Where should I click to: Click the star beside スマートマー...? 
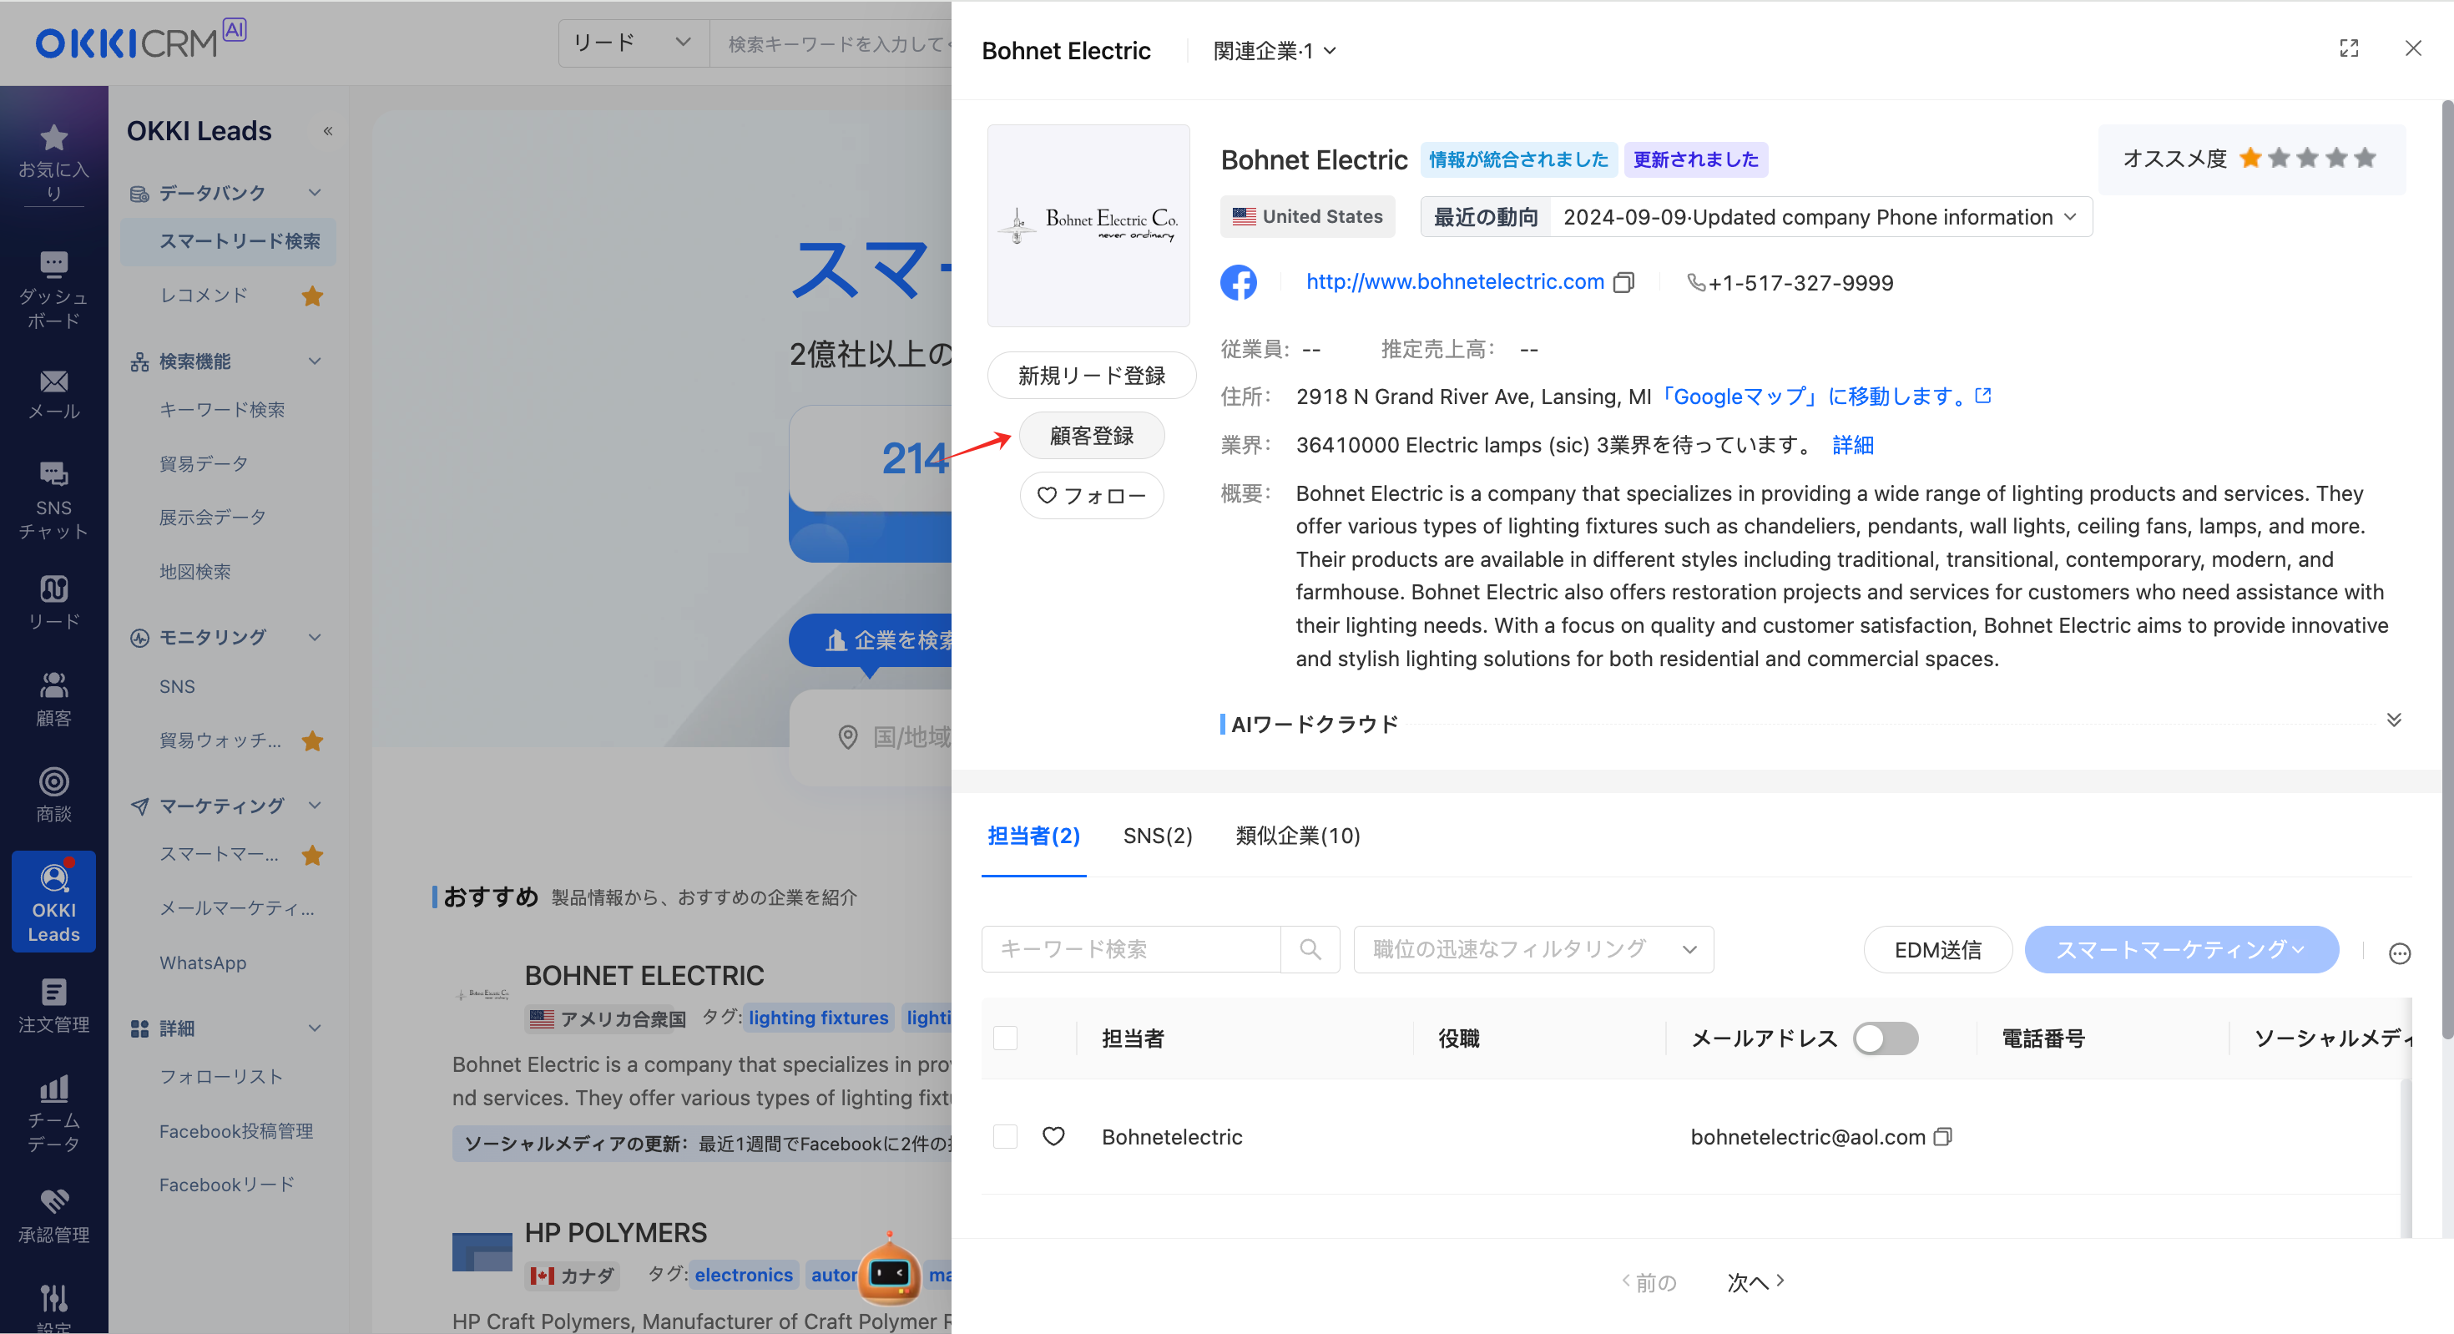tap(312, 855)
